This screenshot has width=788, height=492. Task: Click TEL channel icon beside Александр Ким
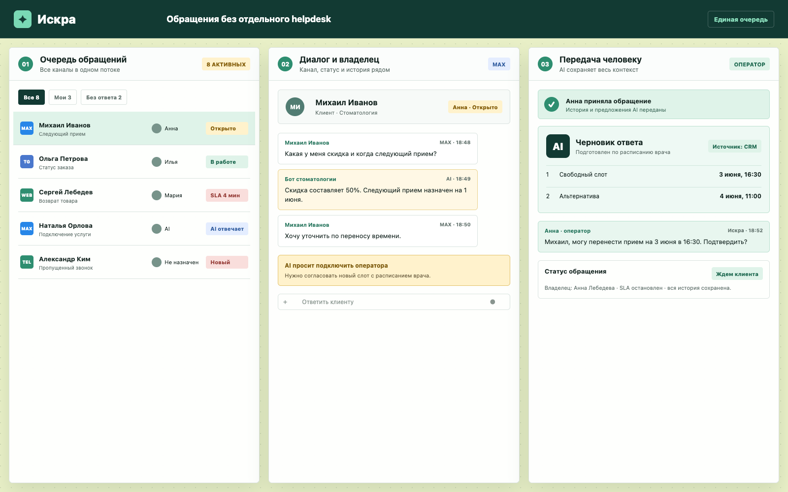point(27,262)
